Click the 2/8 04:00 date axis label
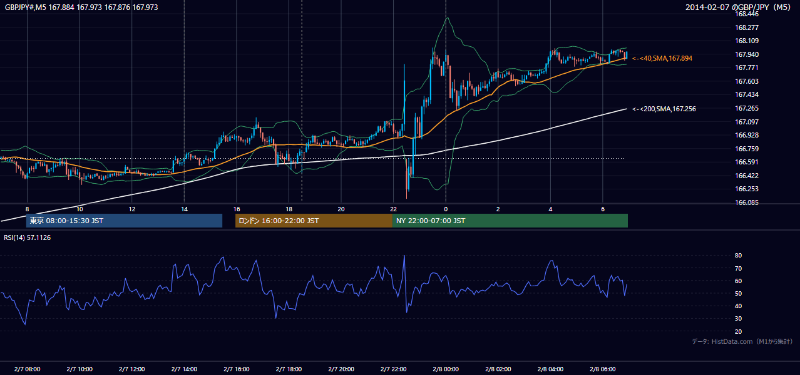 coord(550,369)
